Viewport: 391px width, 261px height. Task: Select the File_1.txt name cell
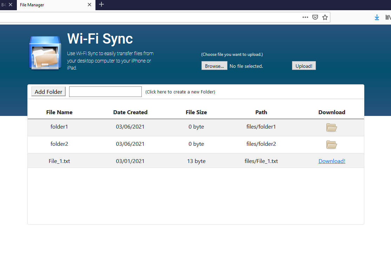click(x=59, y=161)
